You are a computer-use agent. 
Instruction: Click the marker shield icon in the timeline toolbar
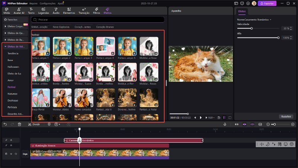click(x=49, y=124)
